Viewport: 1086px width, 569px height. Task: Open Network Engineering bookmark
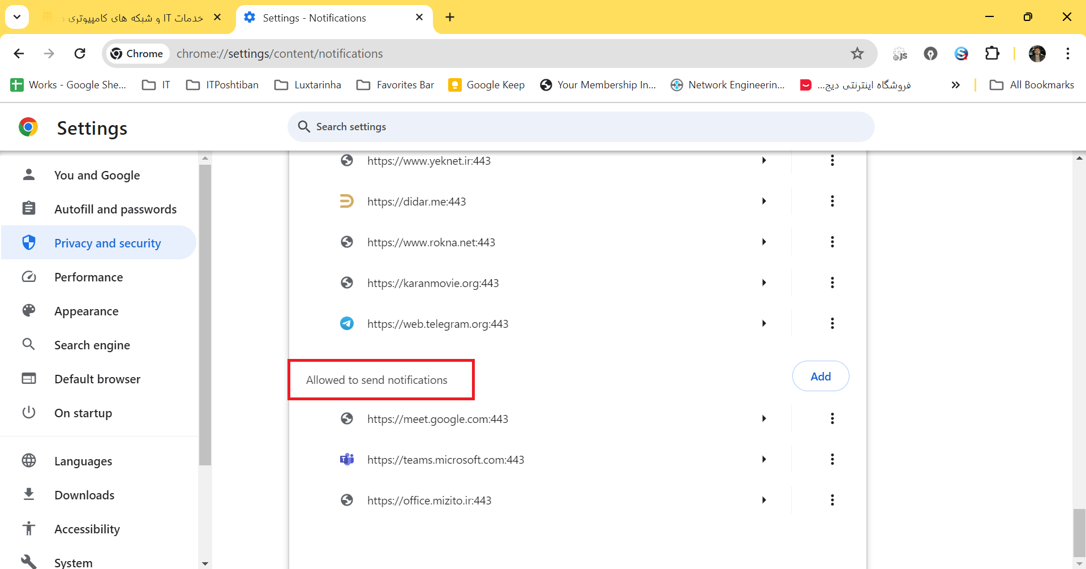728,85
